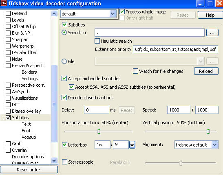Click the Letterbox width field 16
The width and height of the screenshot is (223, 175).
102,144
